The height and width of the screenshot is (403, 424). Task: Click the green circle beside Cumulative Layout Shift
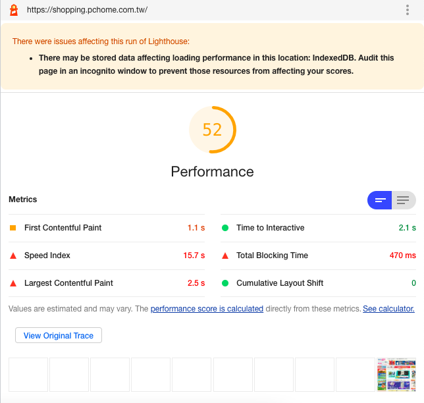tap(225, 283)
